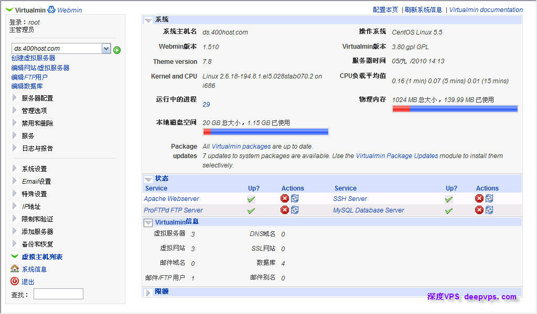Viewport: 537px width, 314px height.
Task: Collapse the 系统 information panel
Action: click(148, 20)
